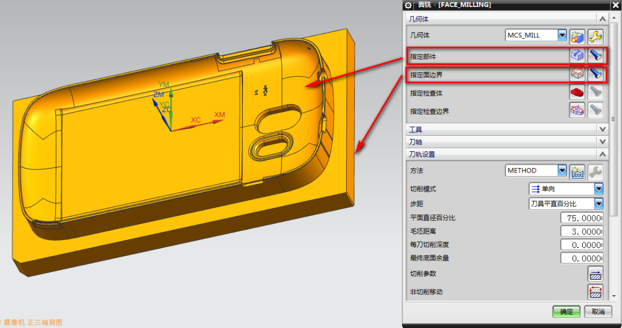The image size is (622, 328).
Task: Click new geometry icon beside MCS_MILL
Action: coord(577,37)
